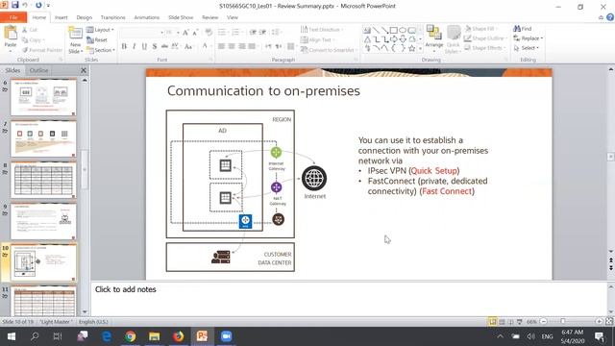Click the Normal view icon in status bar
This screenshot has width=615, height=346.
click(x=493, y=322)
